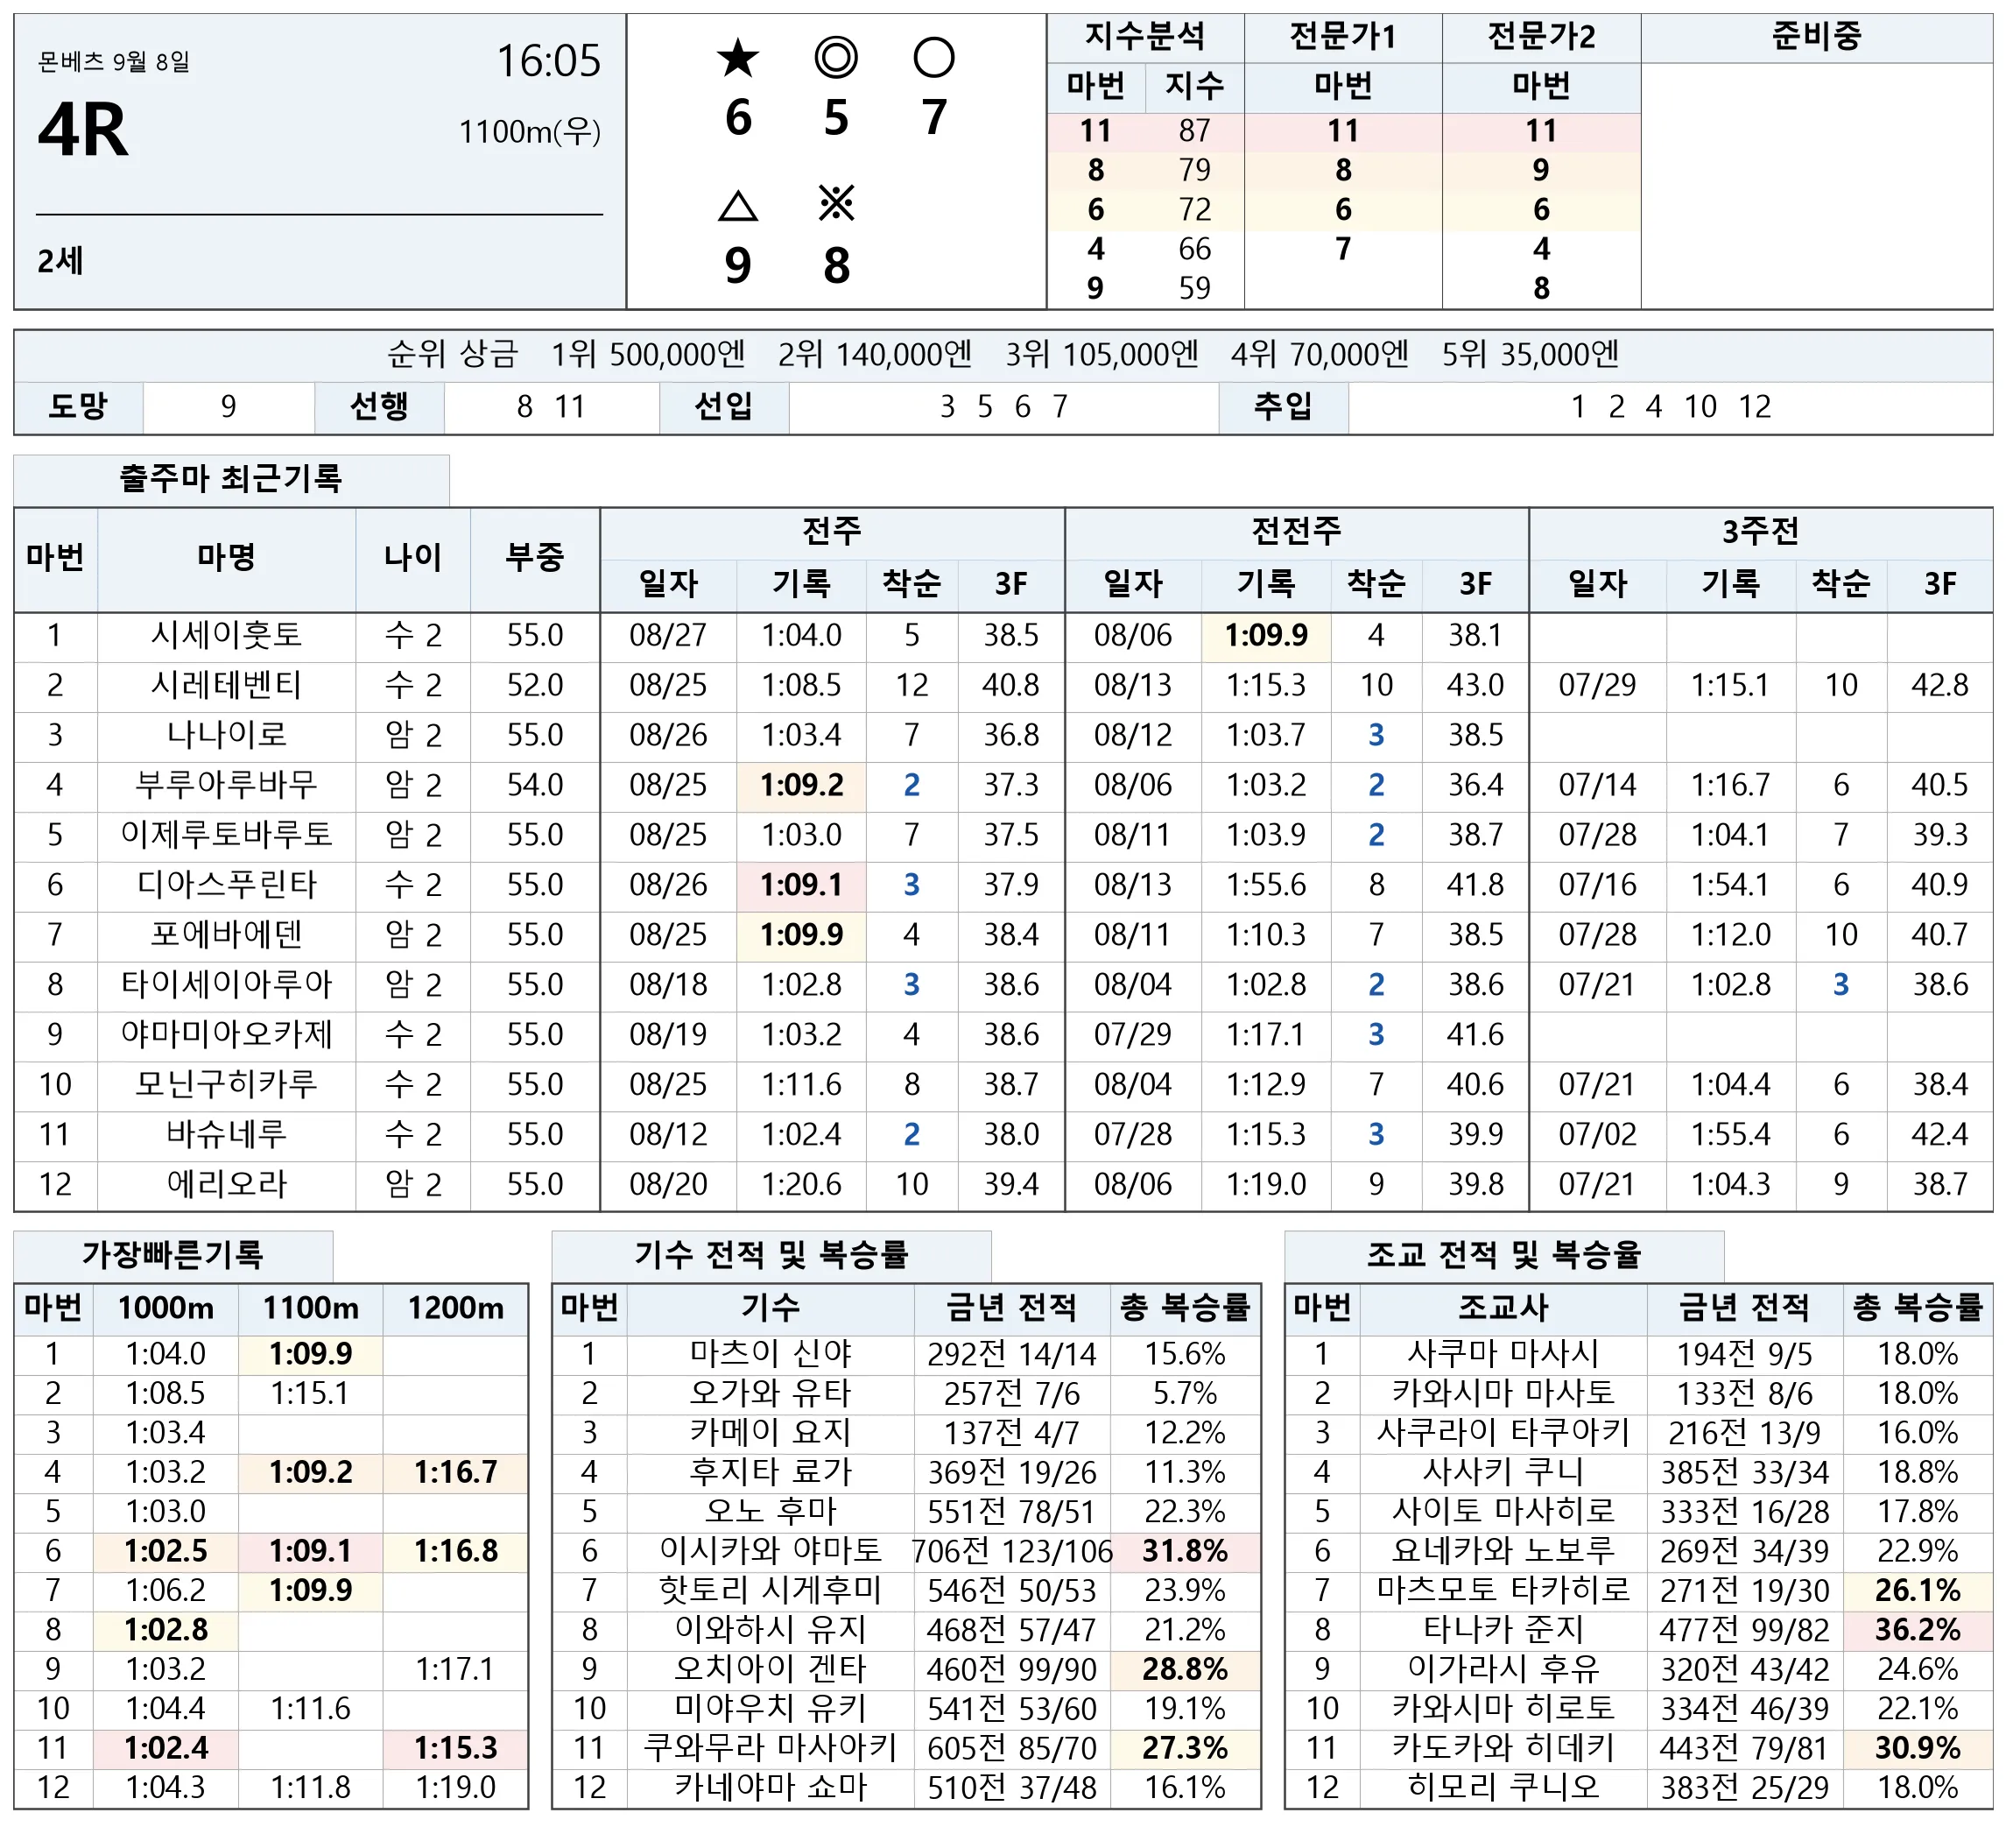The width and height of the screenshot is (2006, 1848).
Task: Click horse name 시세이훗토 in the table
Action: click(x=226, y=635)
